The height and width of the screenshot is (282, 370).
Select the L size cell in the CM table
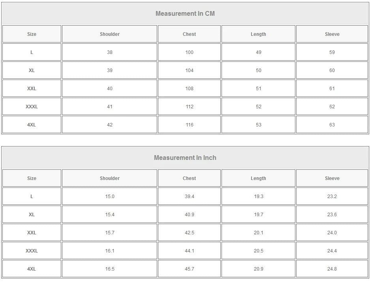click(x=32, y=52)
